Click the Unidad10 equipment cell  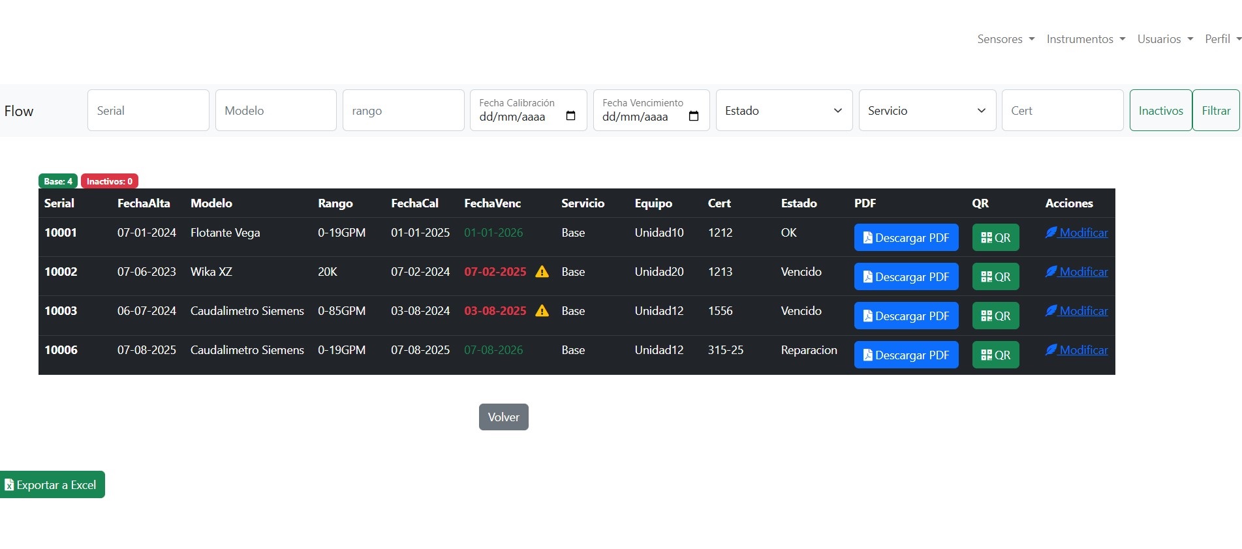(659, 233)
